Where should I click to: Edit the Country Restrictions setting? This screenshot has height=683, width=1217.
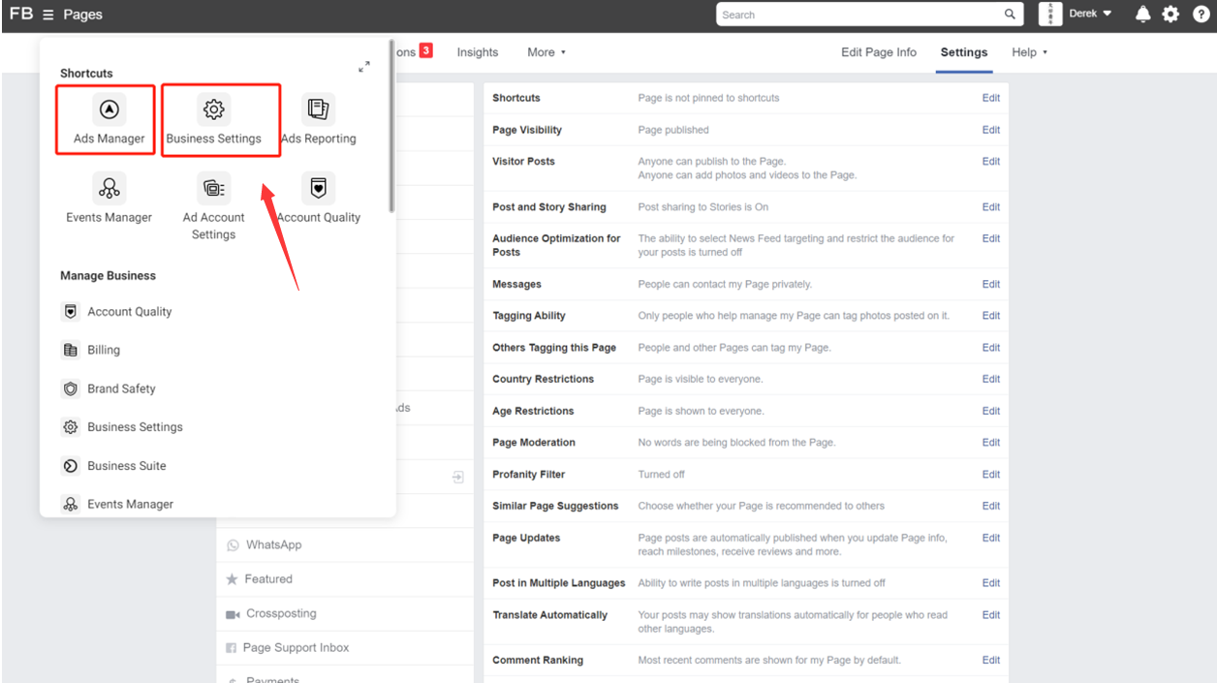coord(991,380)
